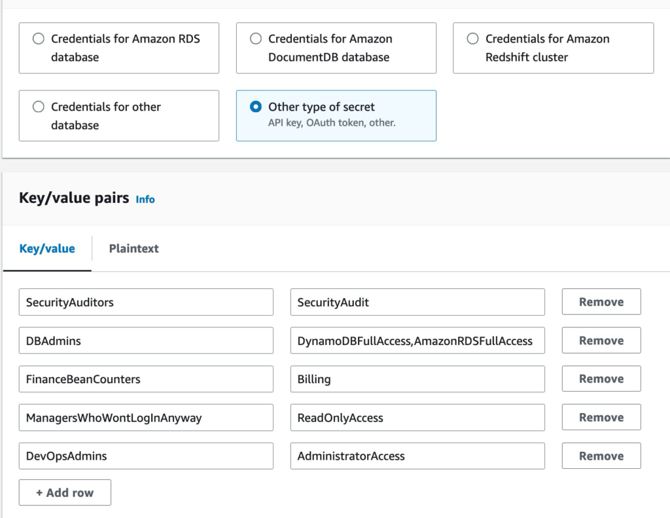
Task: Click the SecurityAudit value field
Action: pos(417,302)
